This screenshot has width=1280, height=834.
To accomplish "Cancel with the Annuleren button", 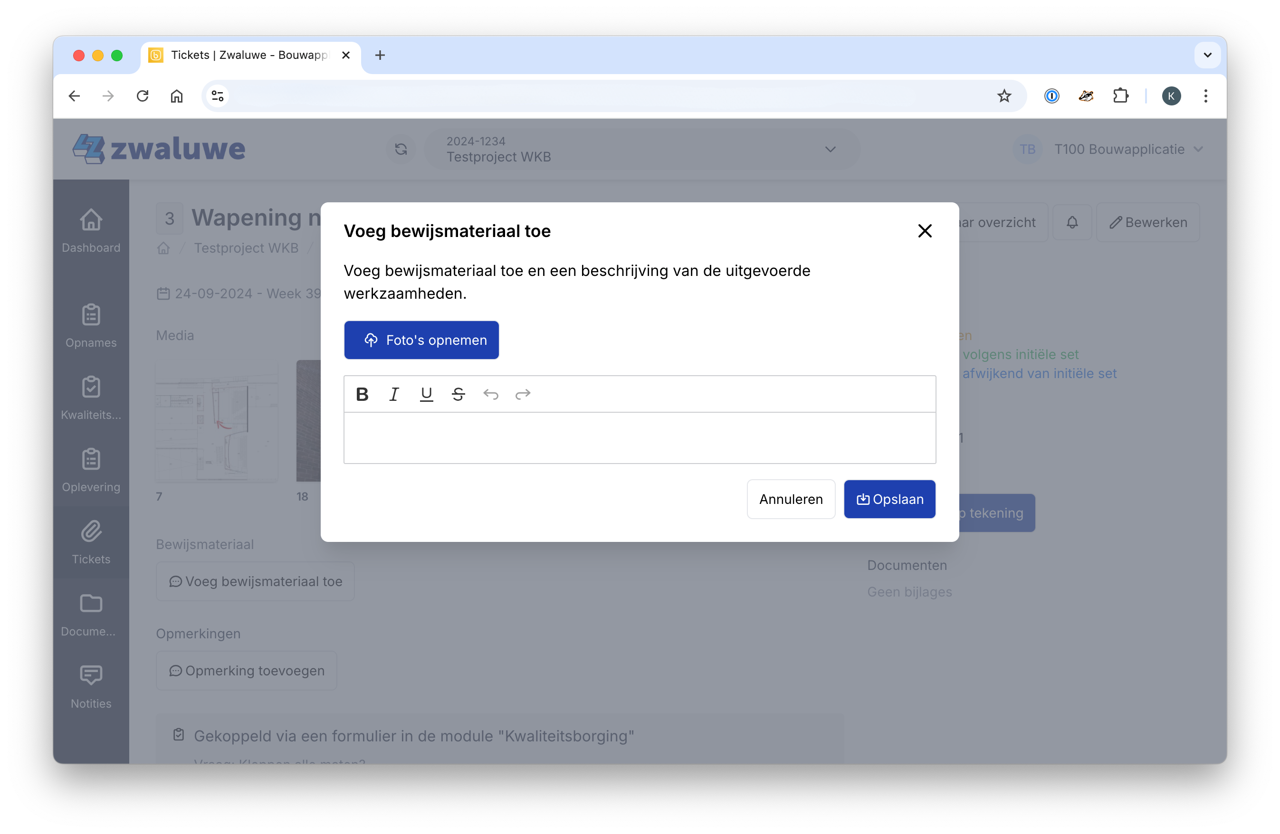I will click(791, 499).
